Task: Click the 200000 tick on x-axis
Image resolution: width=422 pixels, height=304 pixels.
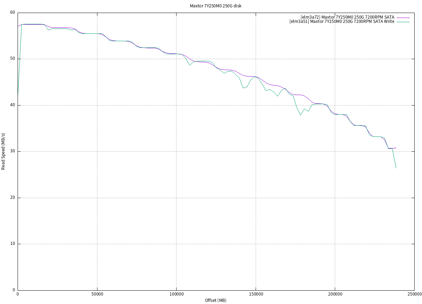Action: (334, 294)
